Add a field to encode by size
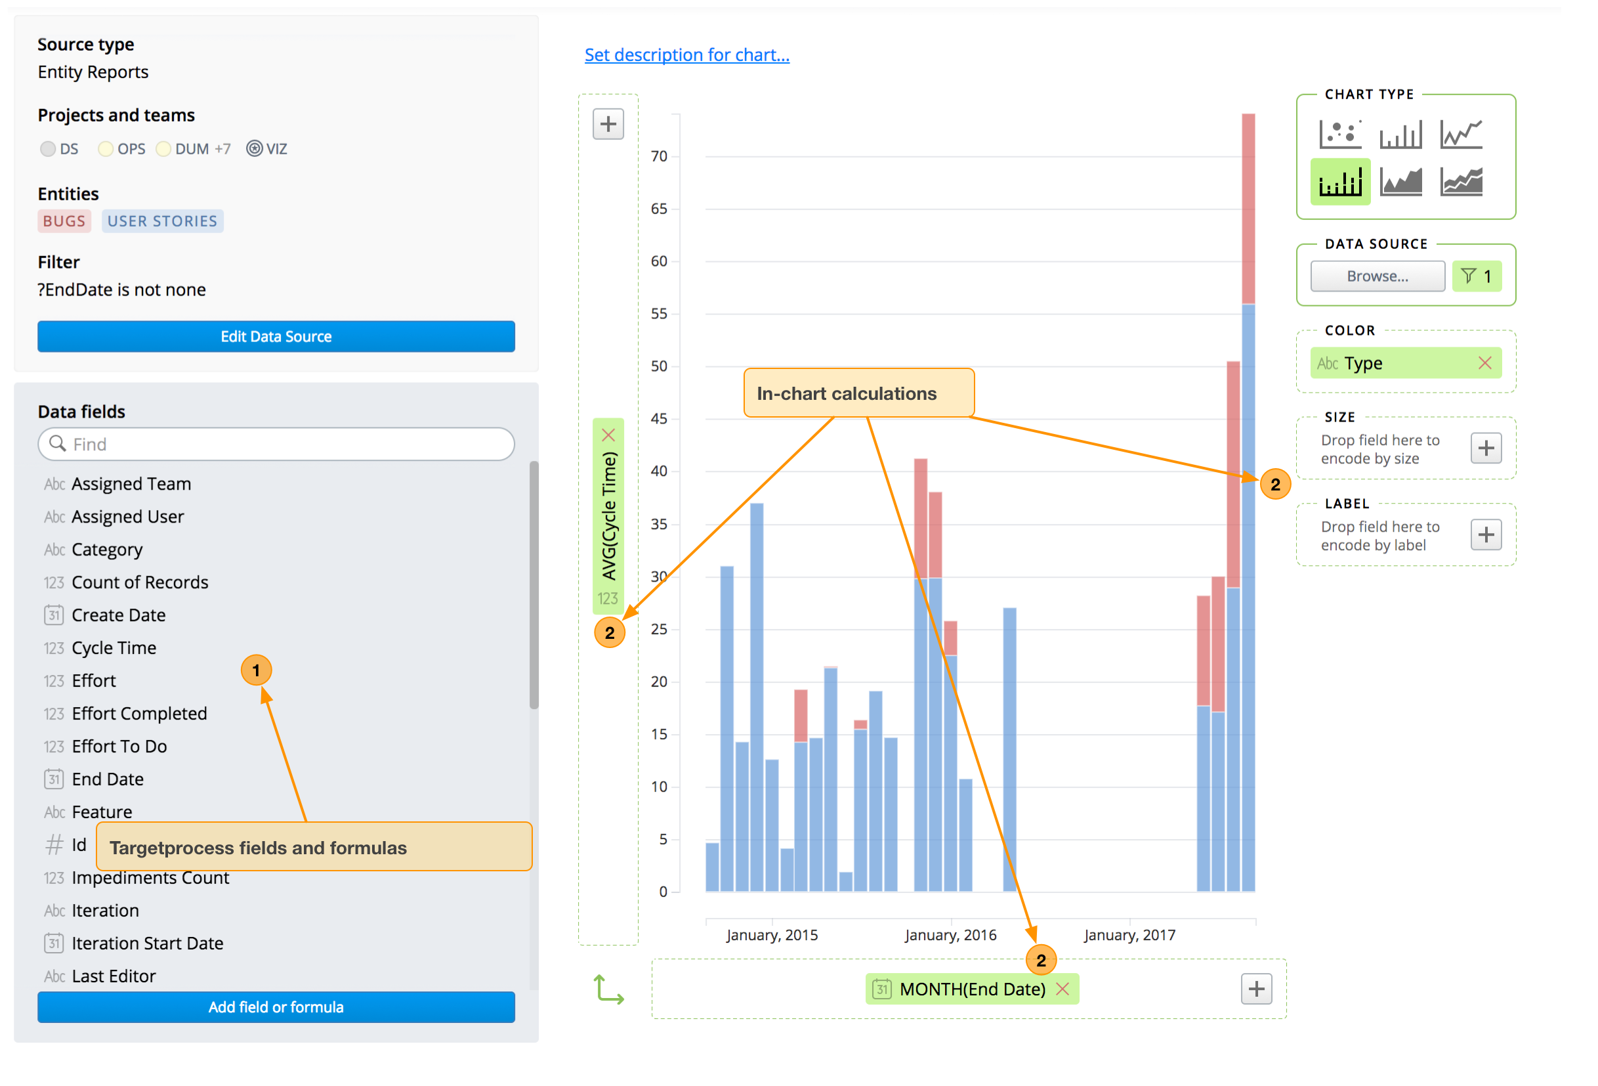Image resolution: width=1598 pixels, height=1086 pixels. (x=1485, y=448)
